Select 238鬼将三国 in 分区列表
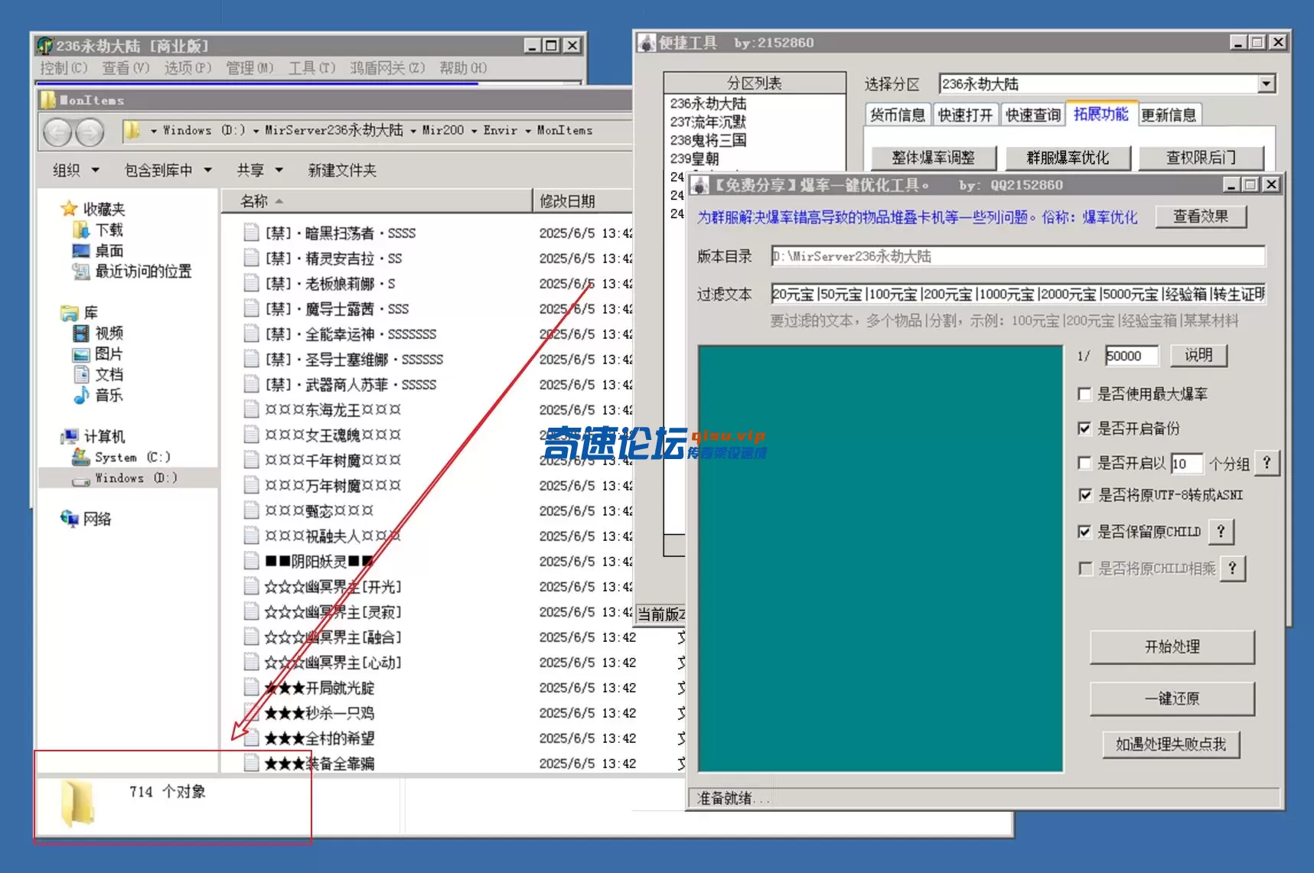Image resolution: width=1314 pixels, height=873 pixels. 709,140
